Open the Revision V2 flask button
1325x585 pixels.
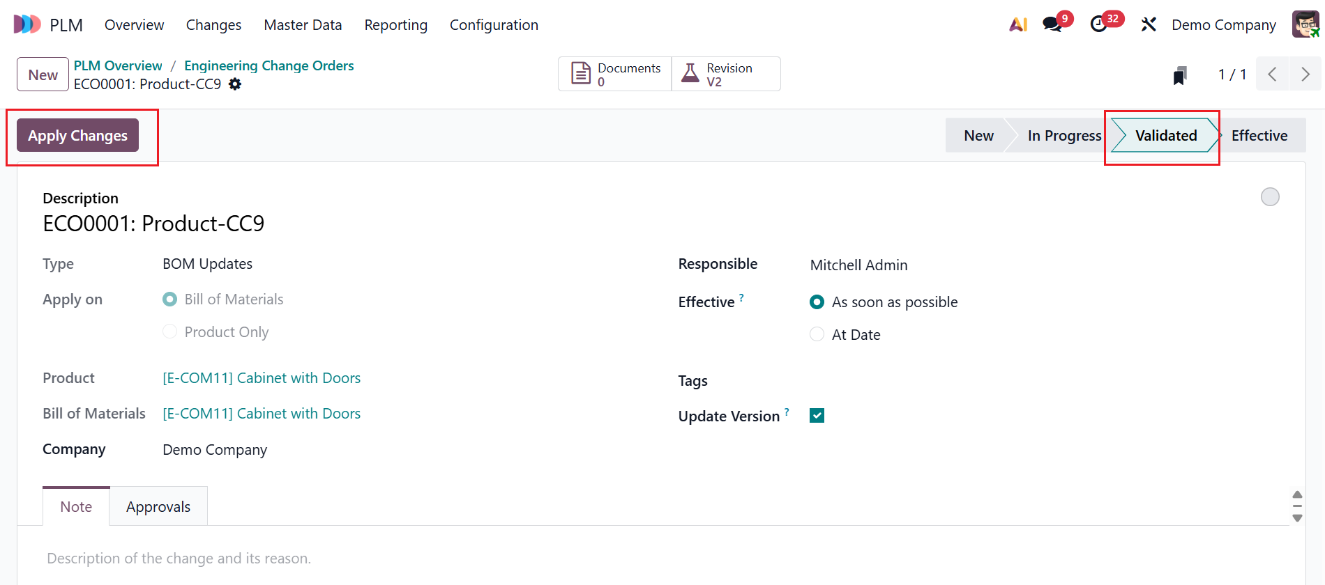(x=725, y=74)
